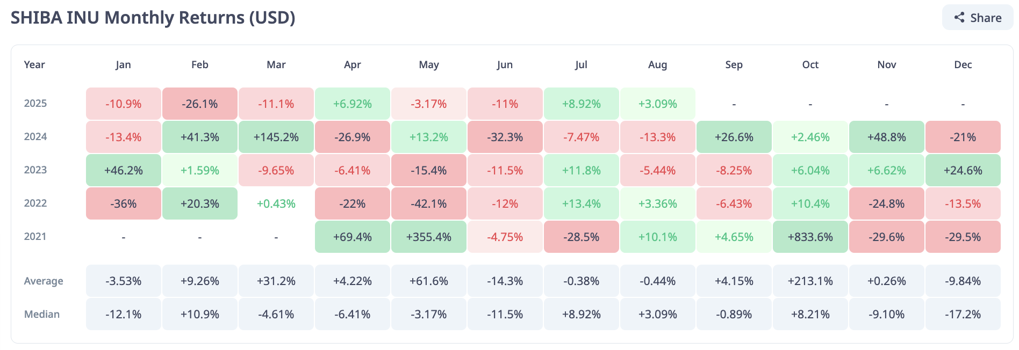This screenshot has height=350, width=1019.
Task: Select the 2025 row label
Action: (35, 103)
